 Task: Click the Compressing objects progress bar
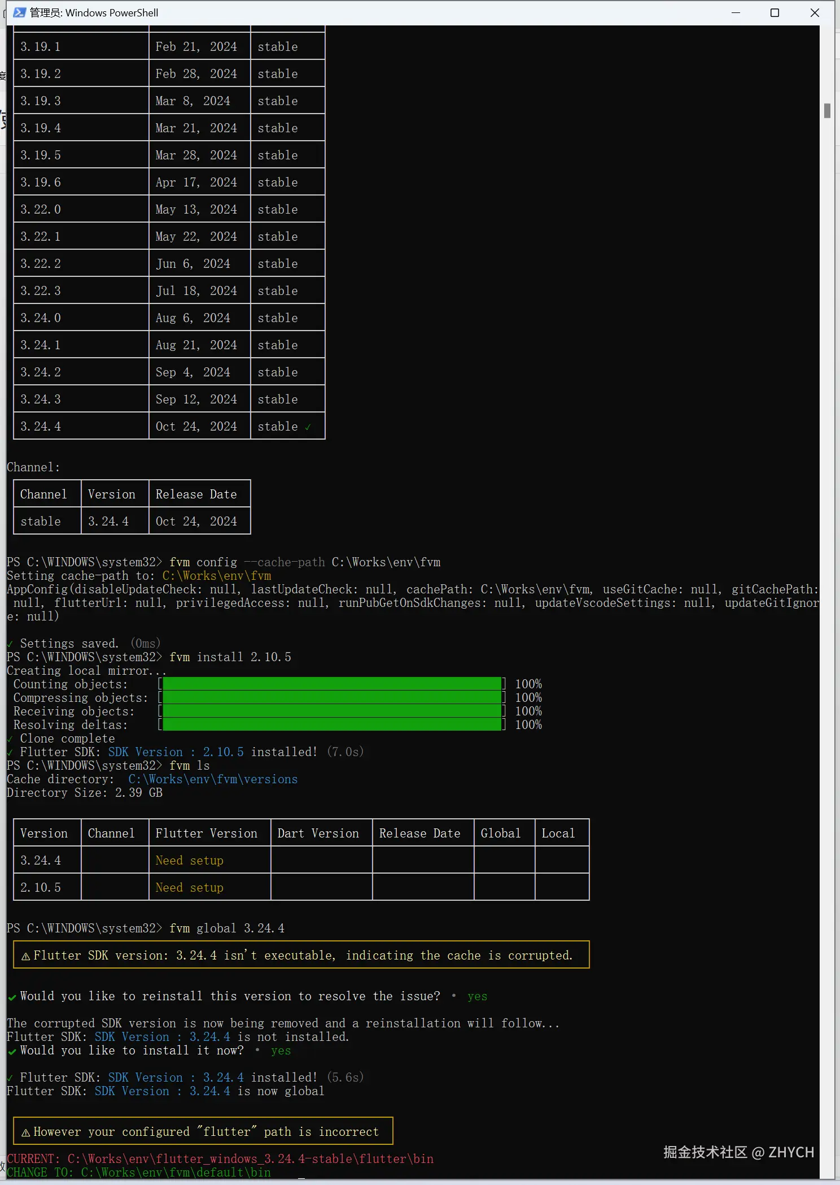coord(332,697)
